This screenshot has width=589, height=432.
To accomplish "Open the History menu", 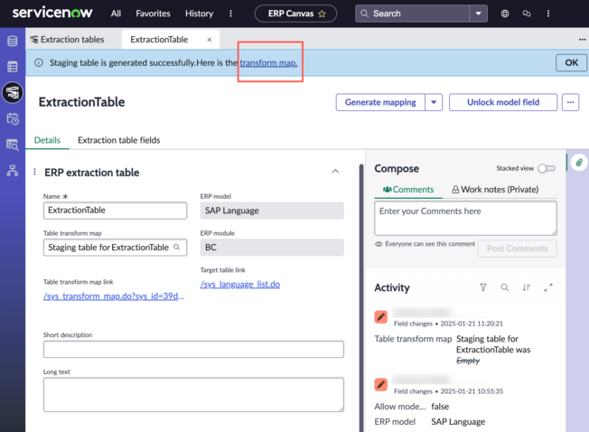I will pos(199,14).
